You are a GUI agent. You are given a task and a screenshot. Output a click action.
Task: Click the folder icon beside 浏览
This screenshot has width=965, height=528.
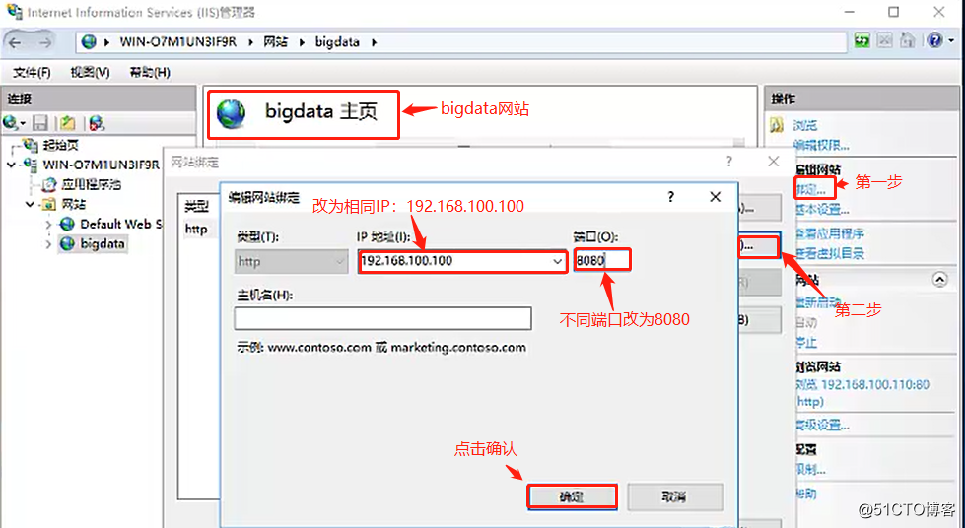click(x=778, y=125)
